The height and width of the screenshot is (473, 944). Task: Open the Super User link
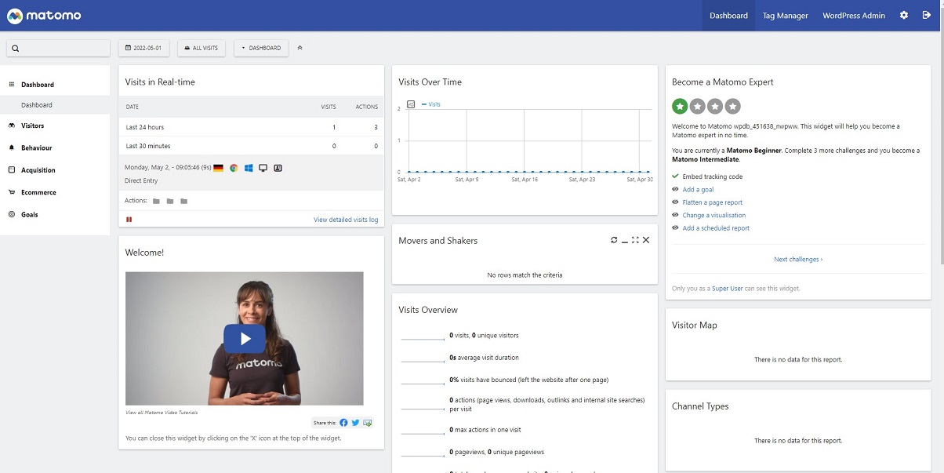pos(727,289)
